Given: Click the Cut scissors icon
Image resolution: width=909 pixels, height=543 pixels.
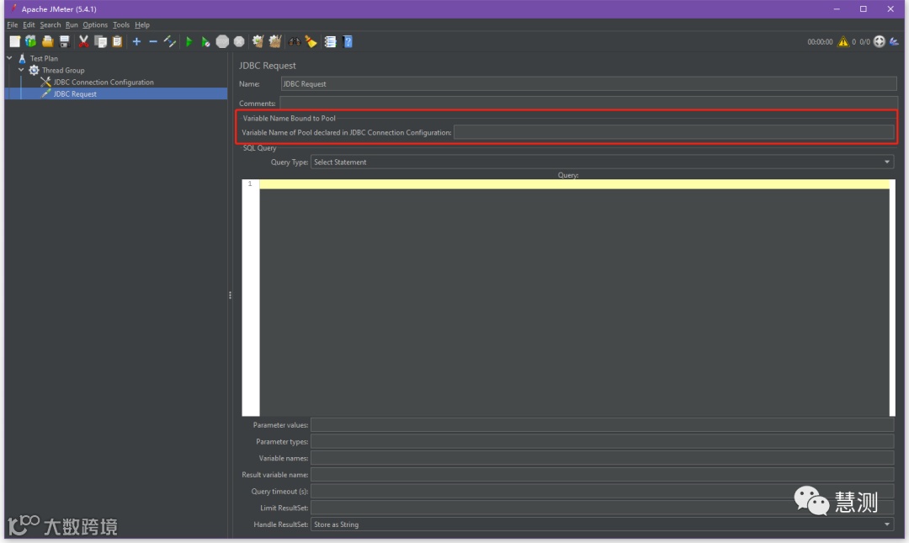Looking at the screenshot, I should [83, 41].
